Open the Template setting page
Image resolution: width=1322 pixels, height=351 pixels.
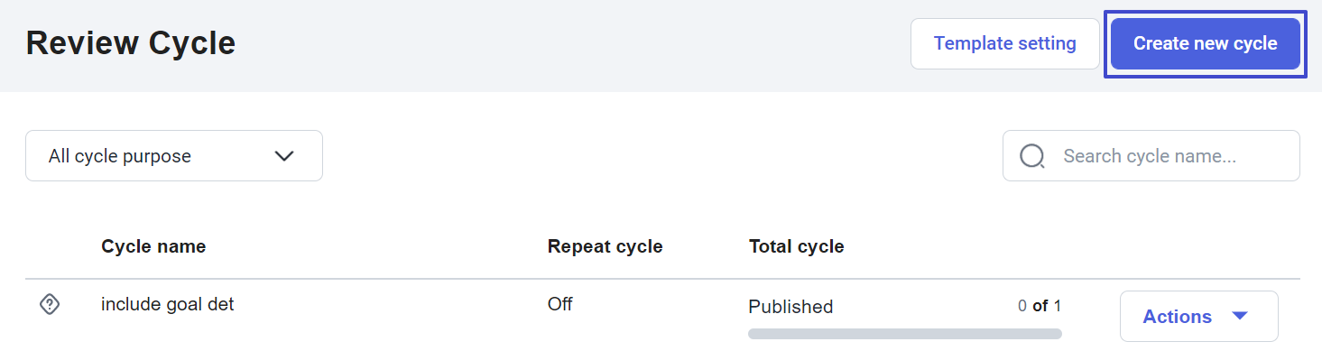pyautogui.click(x=1004, y=43)
